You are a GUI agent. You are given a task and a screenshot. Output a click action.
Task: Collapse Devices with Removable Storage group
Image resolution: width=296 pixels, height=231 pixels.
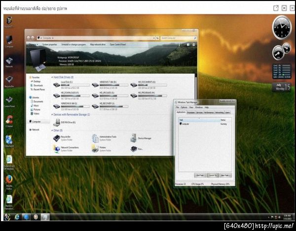(52, 115)
